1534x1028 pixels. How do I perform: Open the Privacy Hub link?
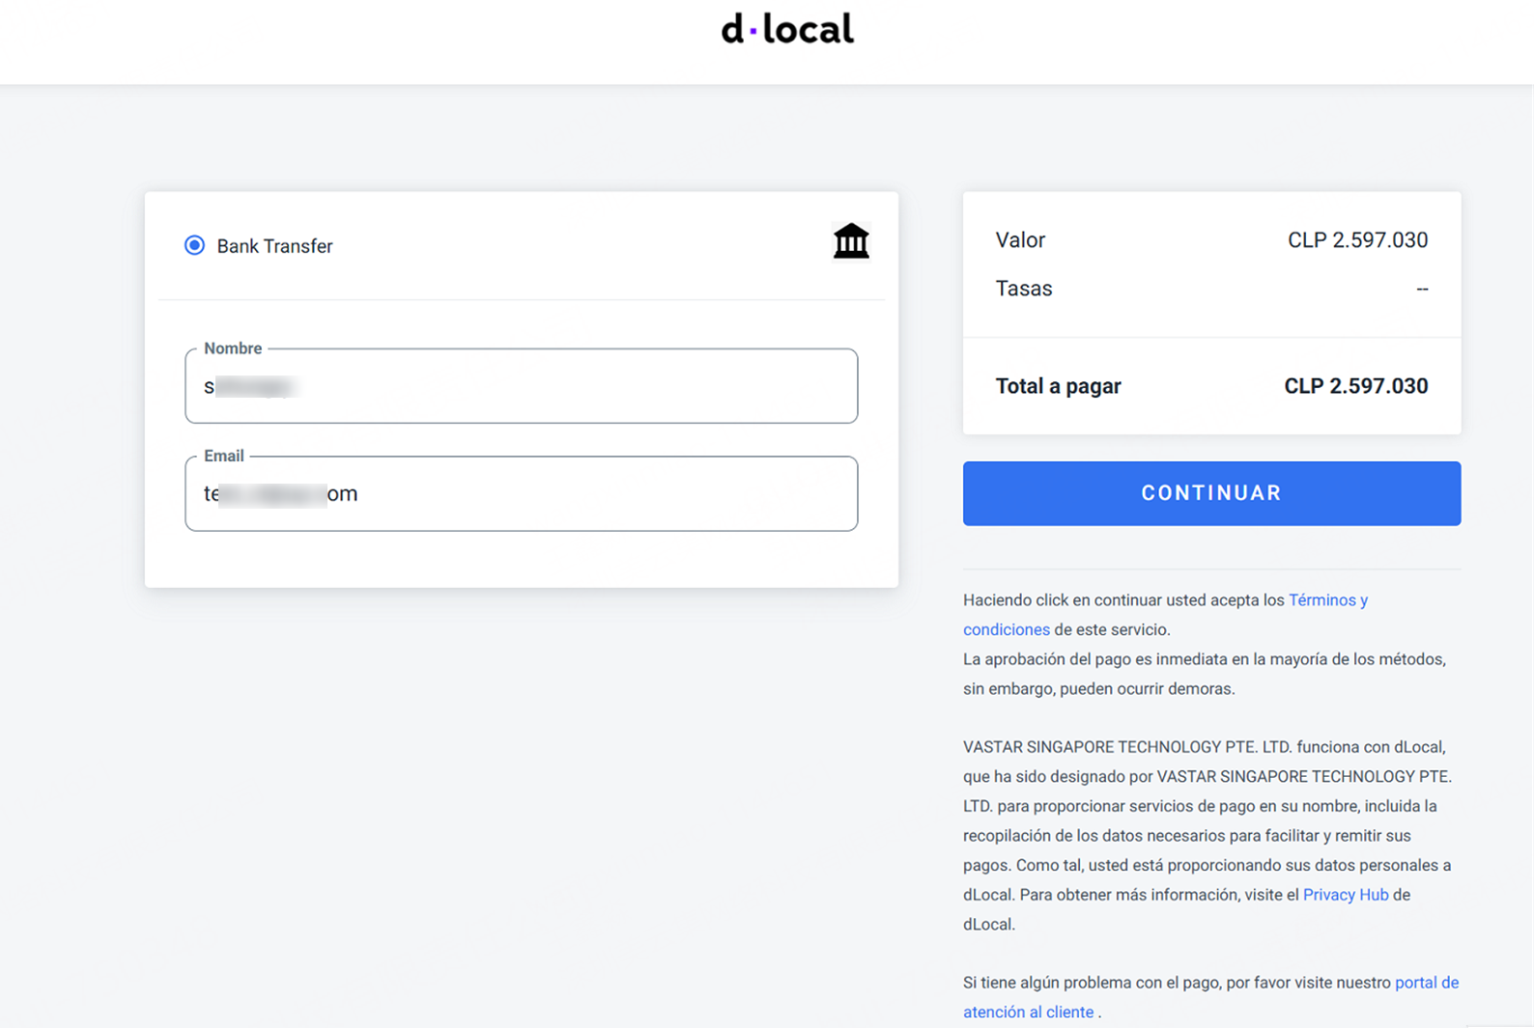(x=1345, y=895)
